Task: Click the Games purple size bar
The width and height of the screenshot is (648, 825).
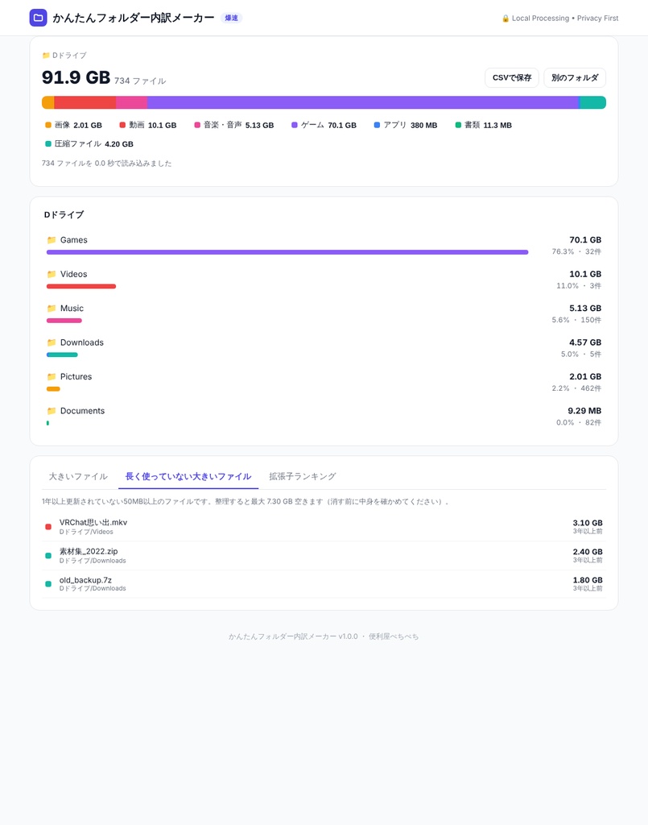Action: click(x=287, y=252)
